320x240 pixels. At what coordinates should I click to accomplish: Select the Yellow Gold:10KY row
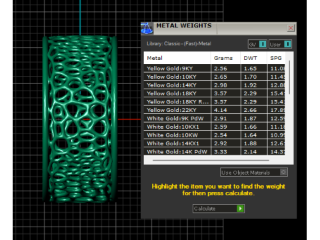[215, 77]
